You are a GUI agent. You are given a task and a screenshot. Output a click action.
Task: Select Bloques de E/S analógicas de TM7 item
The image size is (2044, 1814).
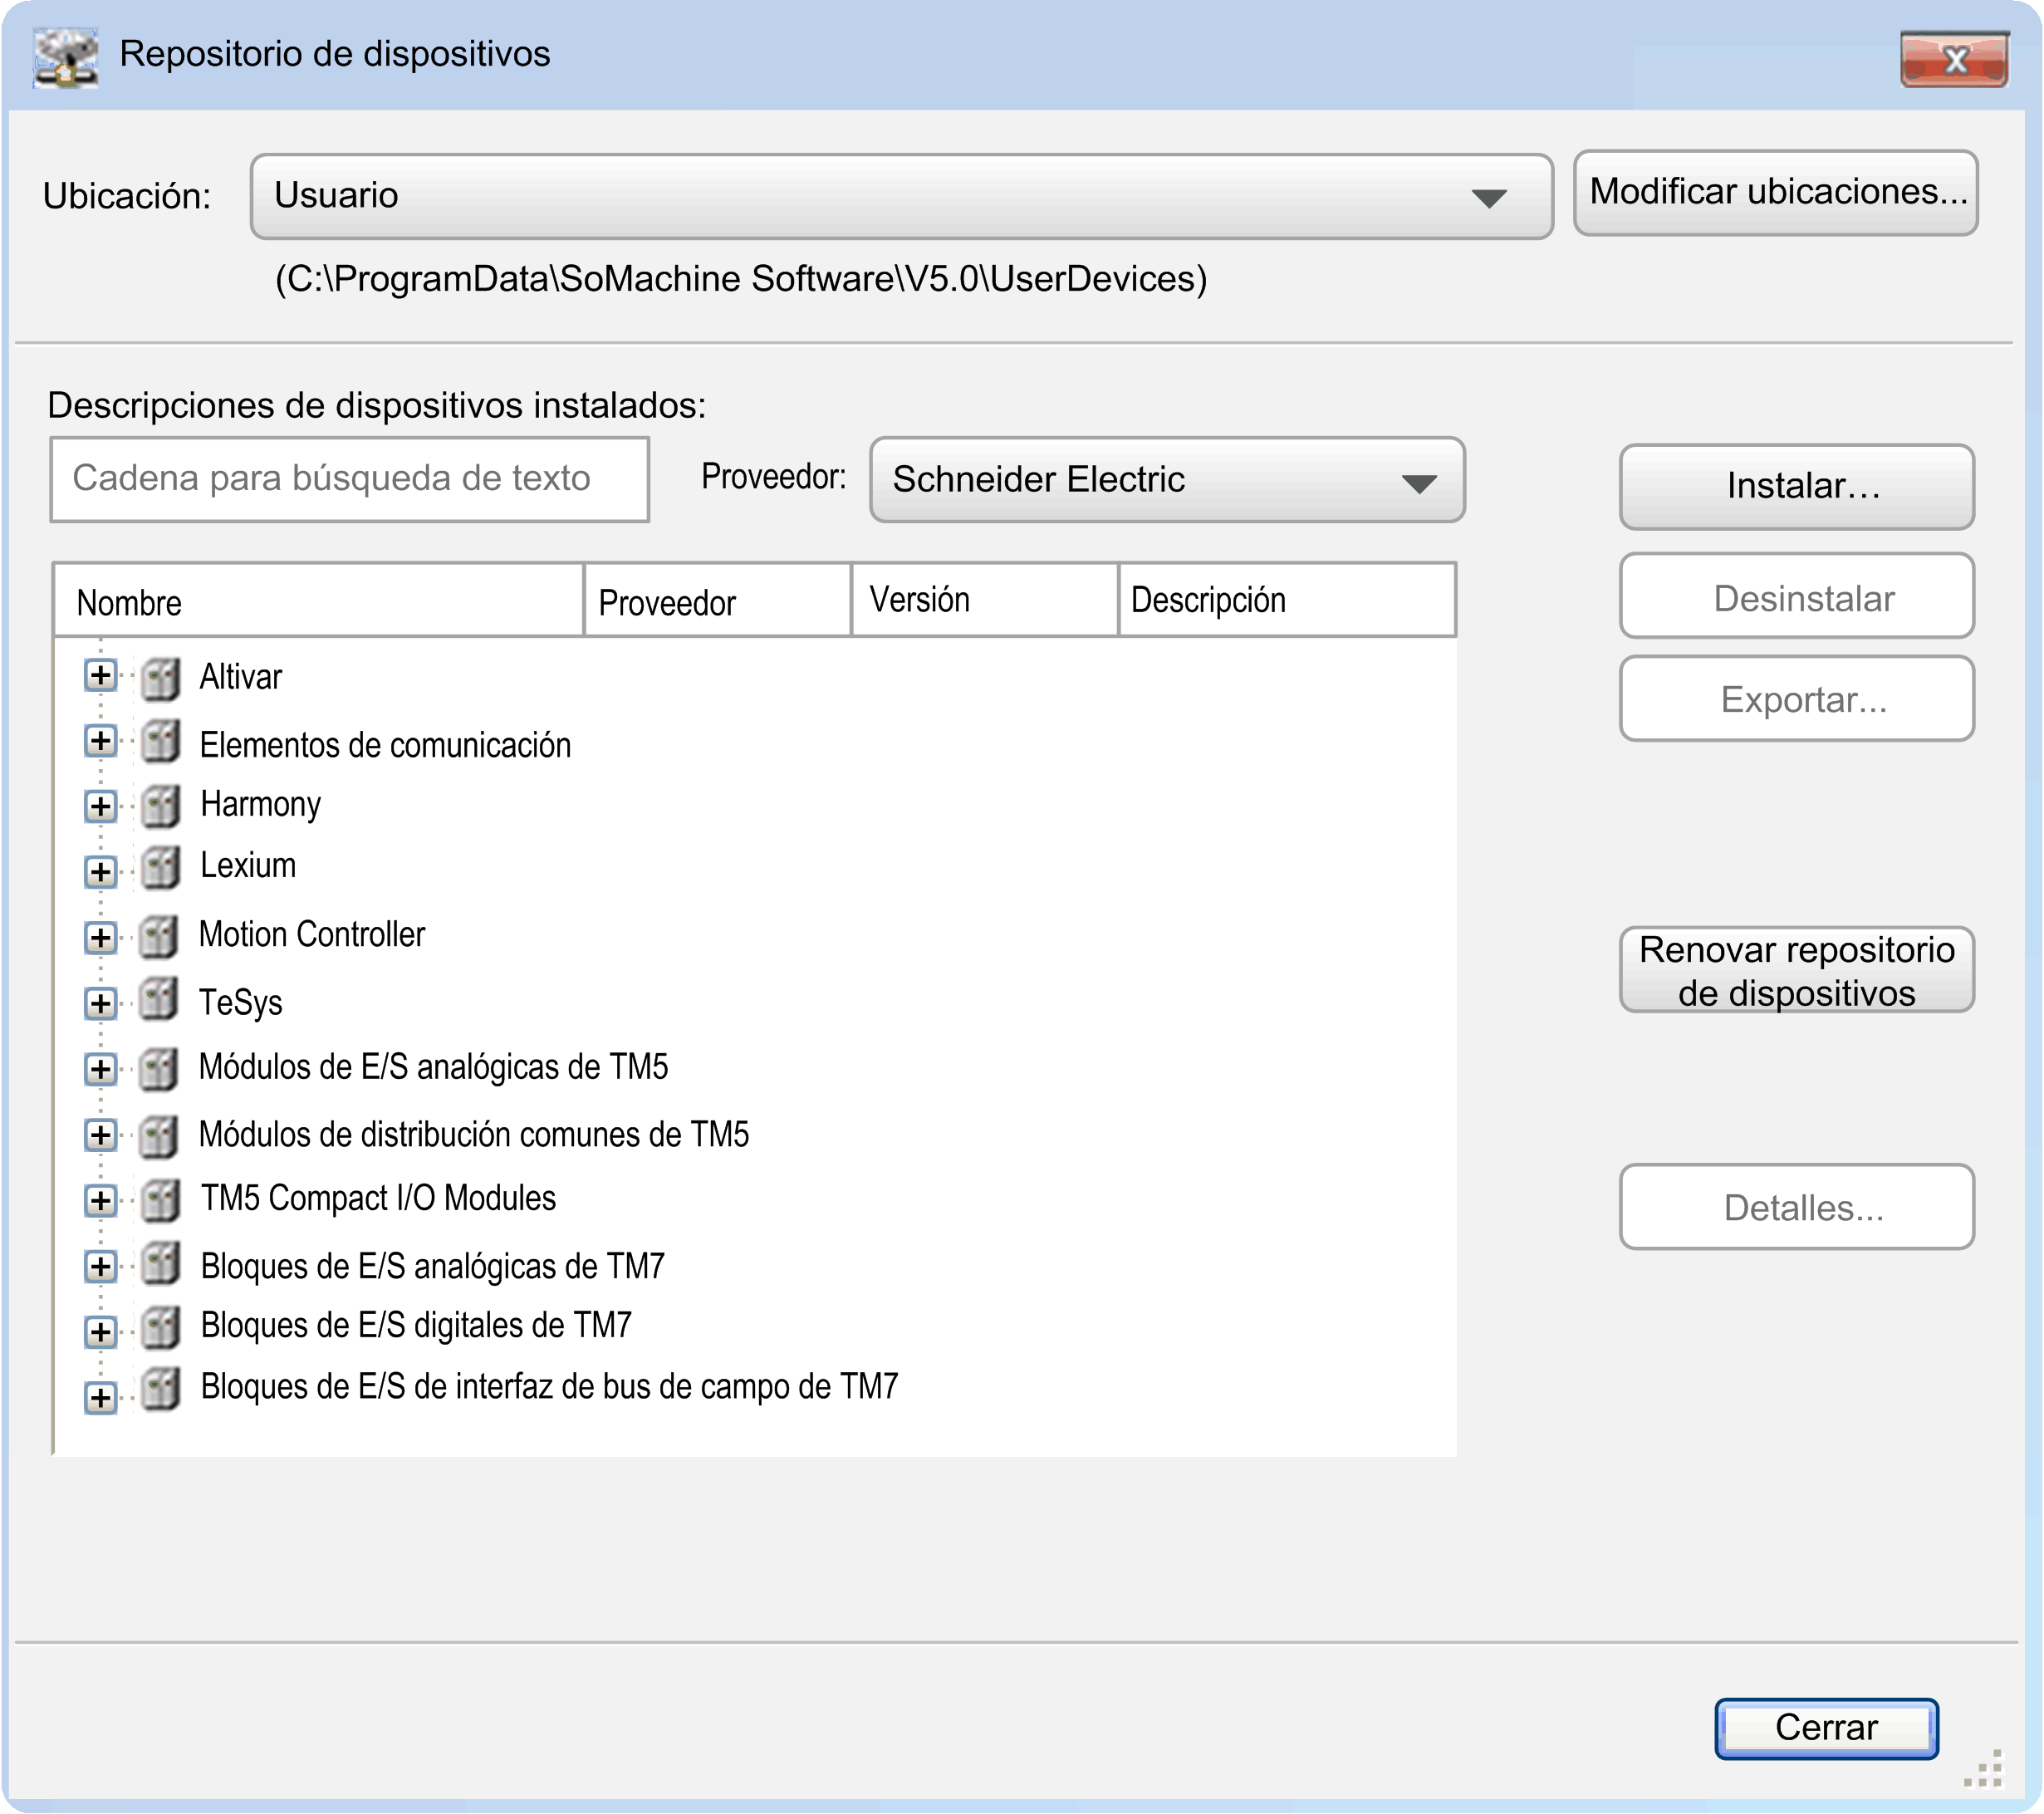click(x=432, y=1266)
